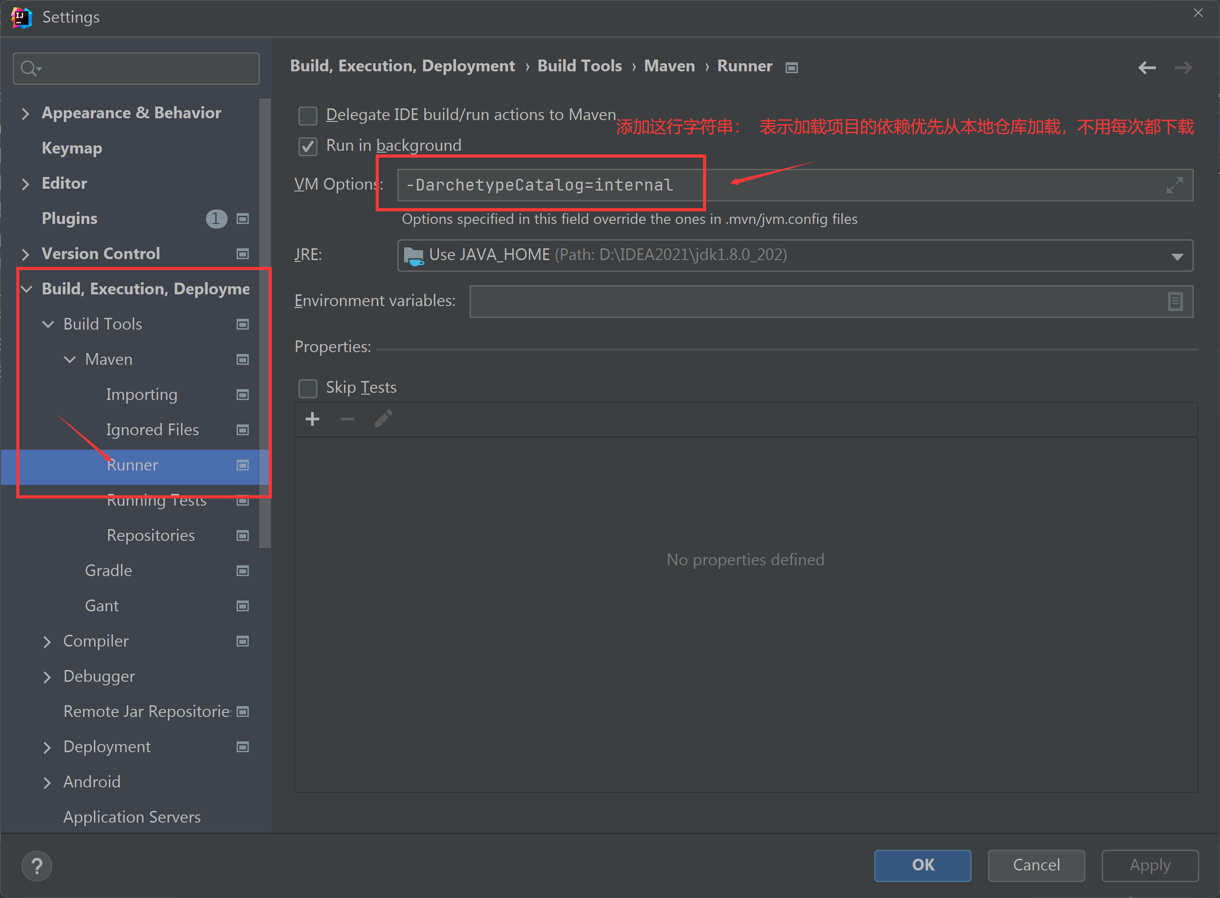1220x898 pixels.
Task: Close the Settings dialog
Action: (1198, 13)
